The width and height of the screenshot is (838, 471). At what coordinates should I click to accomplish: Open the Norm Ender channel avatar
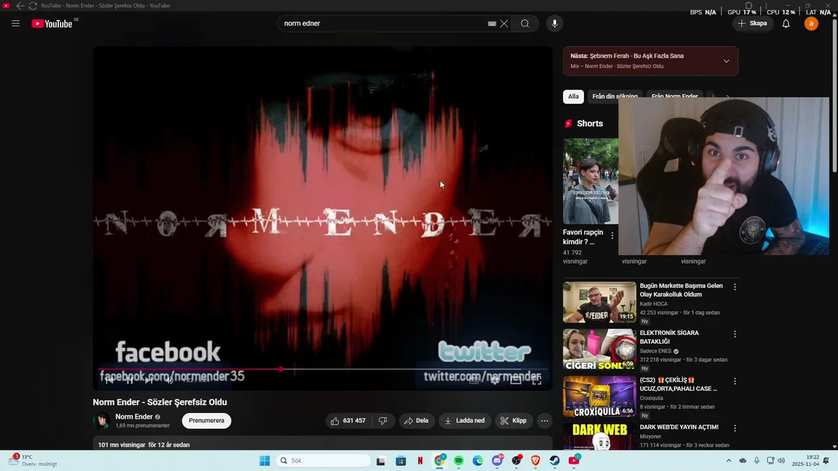pyautogui.click(x=101, y=421)
